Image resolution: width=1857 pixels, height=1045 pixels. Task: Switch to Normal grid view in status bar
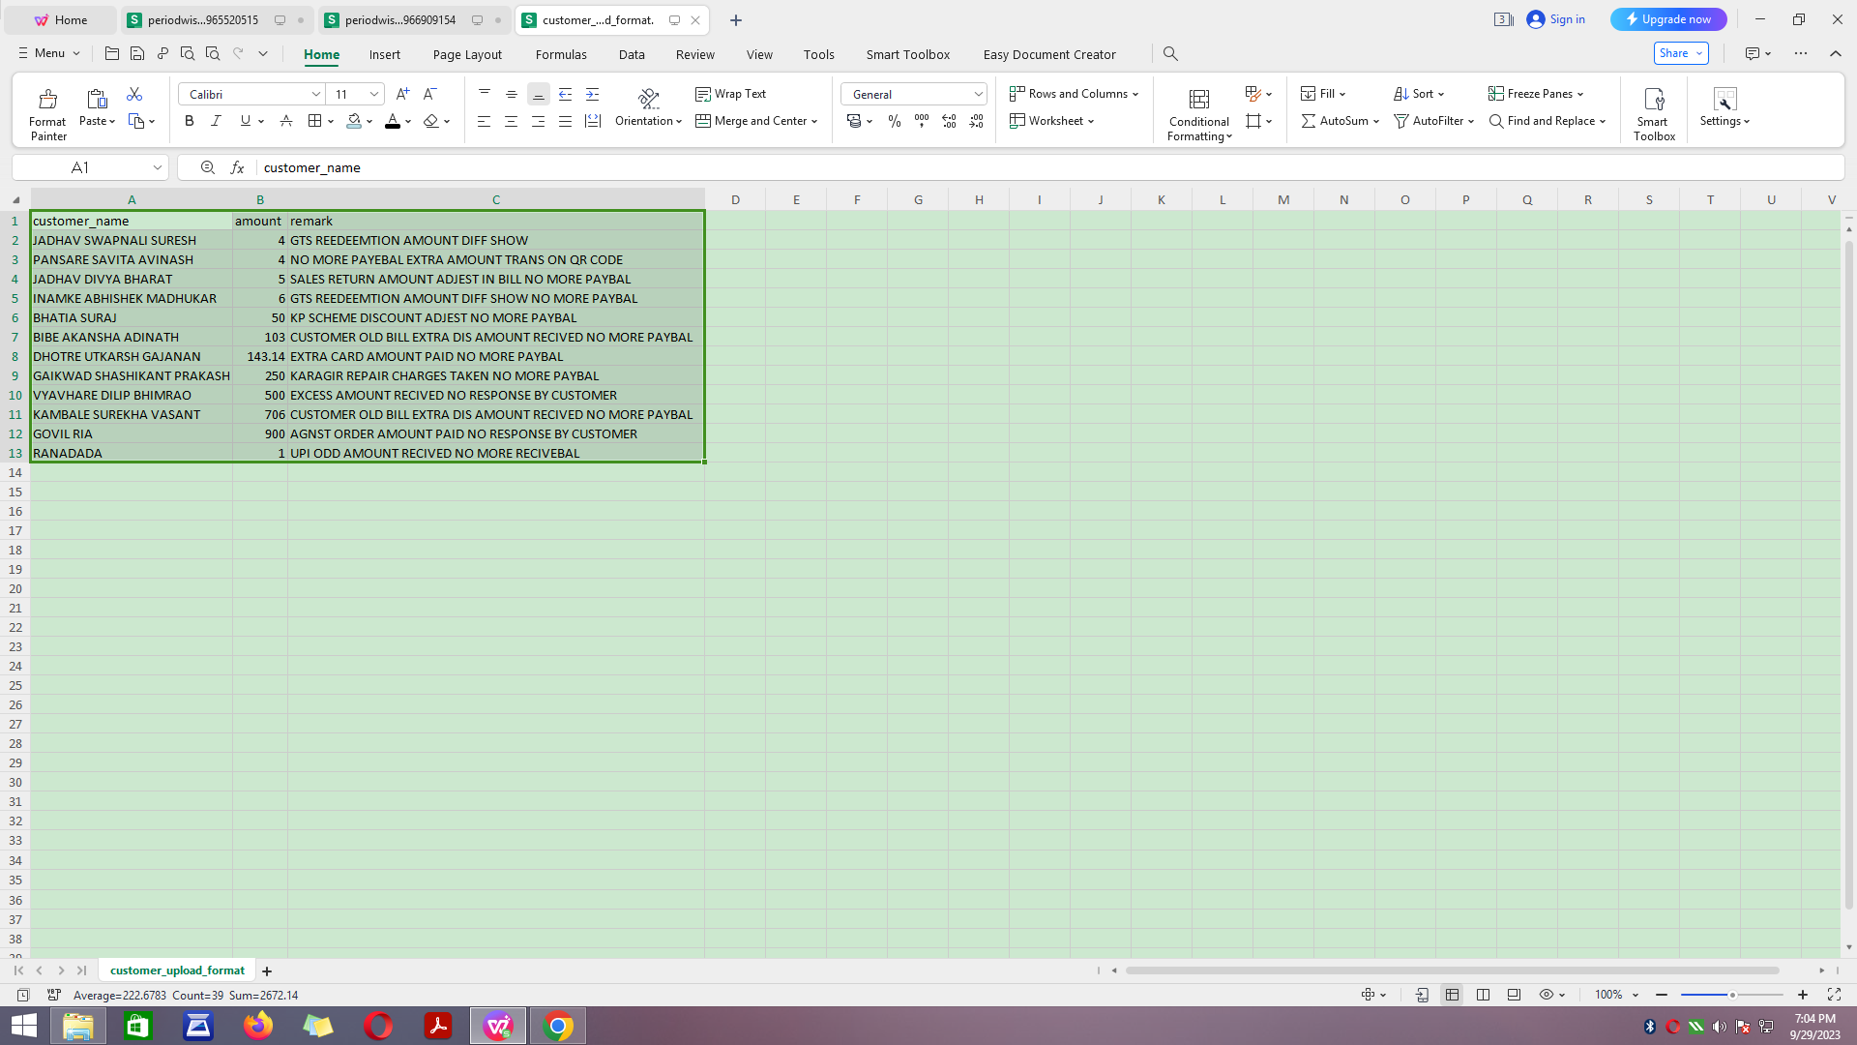[1452, 995]
